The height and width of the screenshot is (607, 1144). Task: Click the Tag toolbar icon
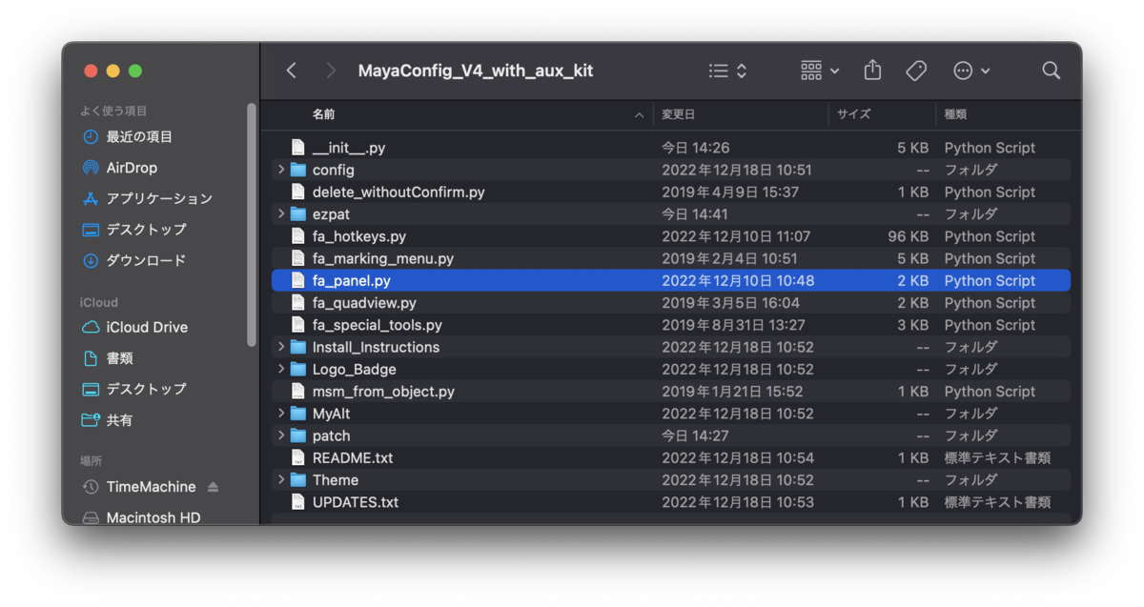point(916,71)
